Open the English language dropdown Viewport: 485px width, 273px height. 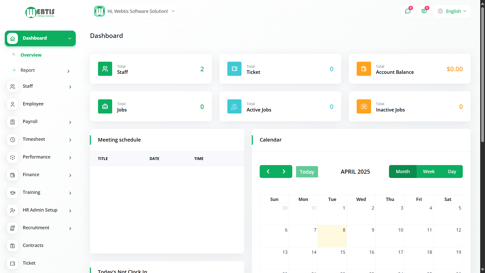pos(453,11)
